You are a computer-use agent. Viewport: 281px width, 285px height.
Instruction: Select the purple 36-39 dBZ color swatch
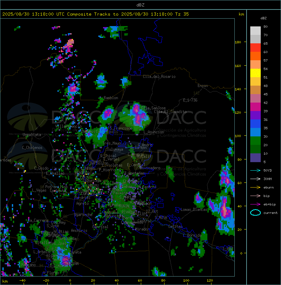coord(255,115)
